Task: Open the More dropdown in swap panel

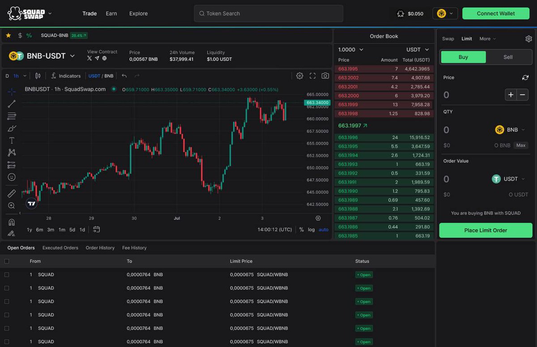Action: click(x=487, y=39)
